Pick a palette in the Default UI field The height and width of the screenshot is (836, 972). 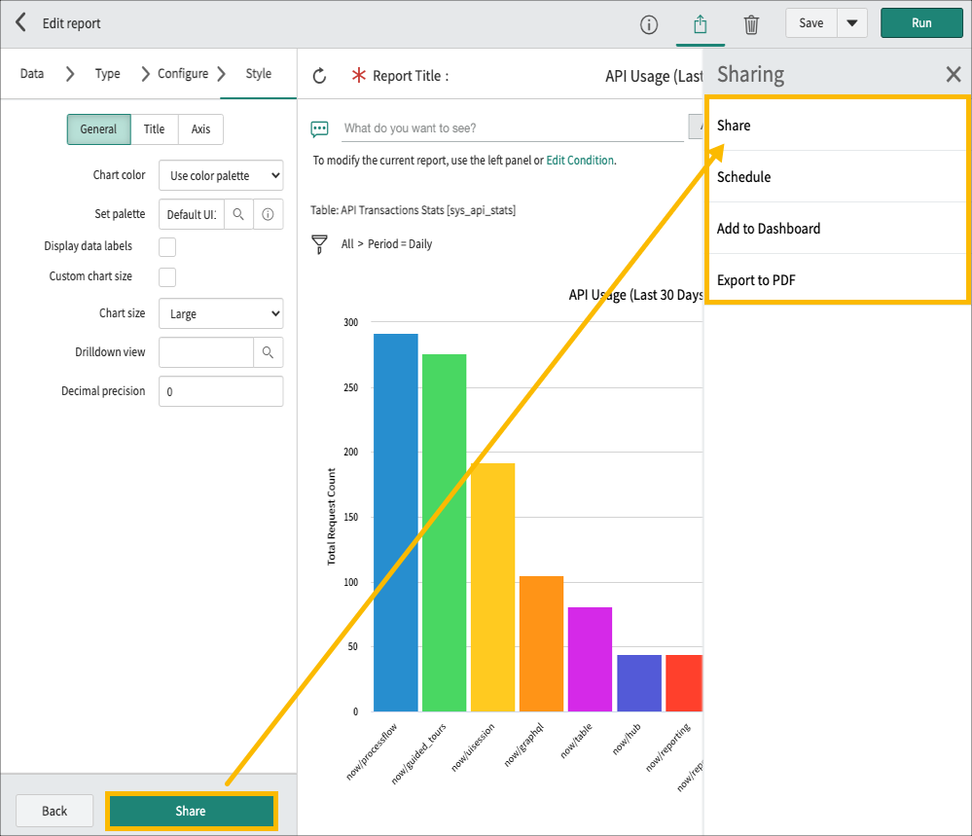tap(191, 213)
